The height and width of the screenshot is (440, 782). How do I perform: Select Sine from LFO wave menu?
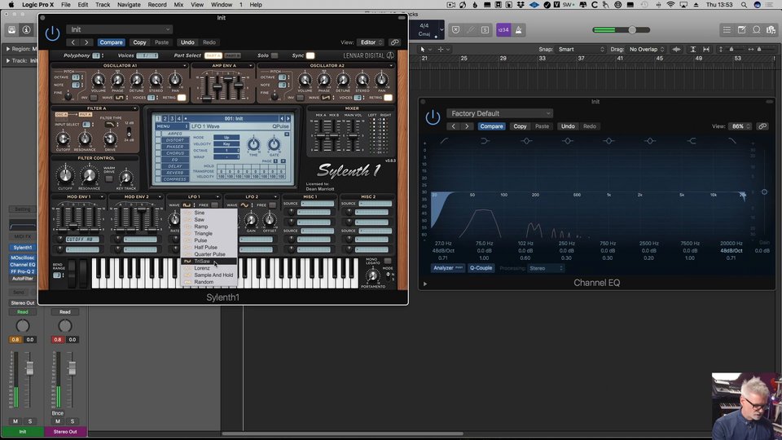pos(209,213)
